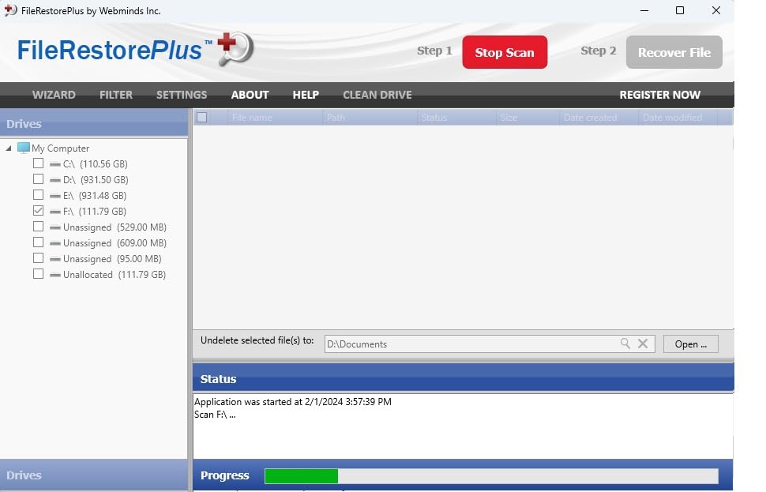Screen dimensions: 766x492
Task: Select the CLEAN DRIVE menu item
Action: coord(377,94)
